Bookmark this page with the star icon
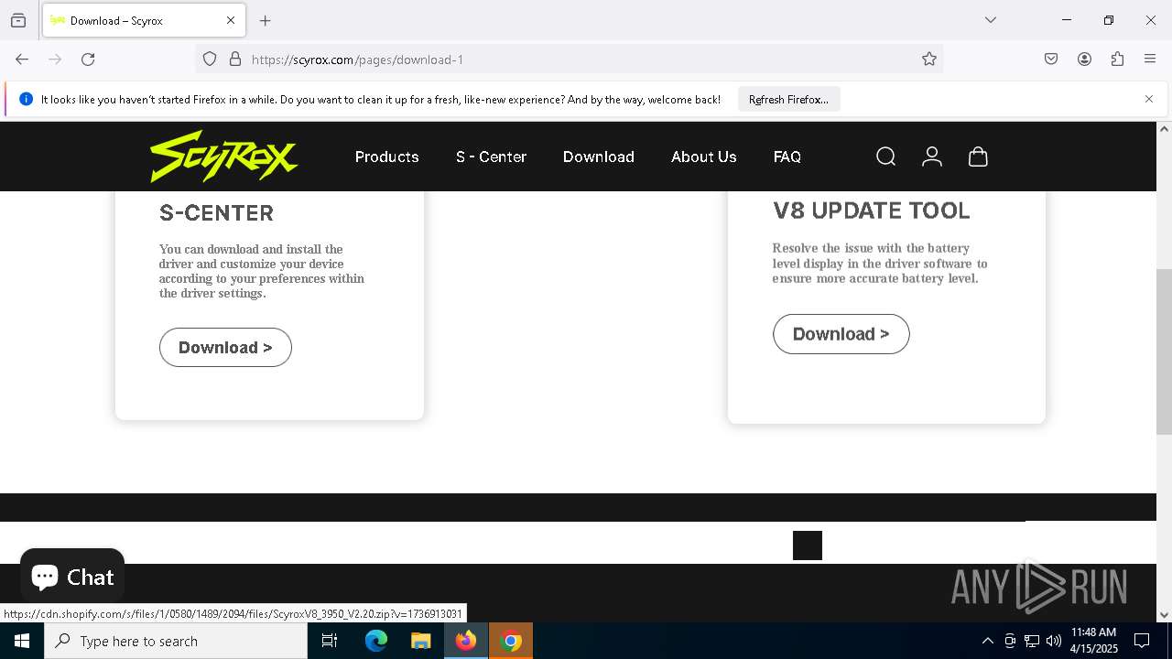Viewport: 1172px width, 659px height. (929, 59)
